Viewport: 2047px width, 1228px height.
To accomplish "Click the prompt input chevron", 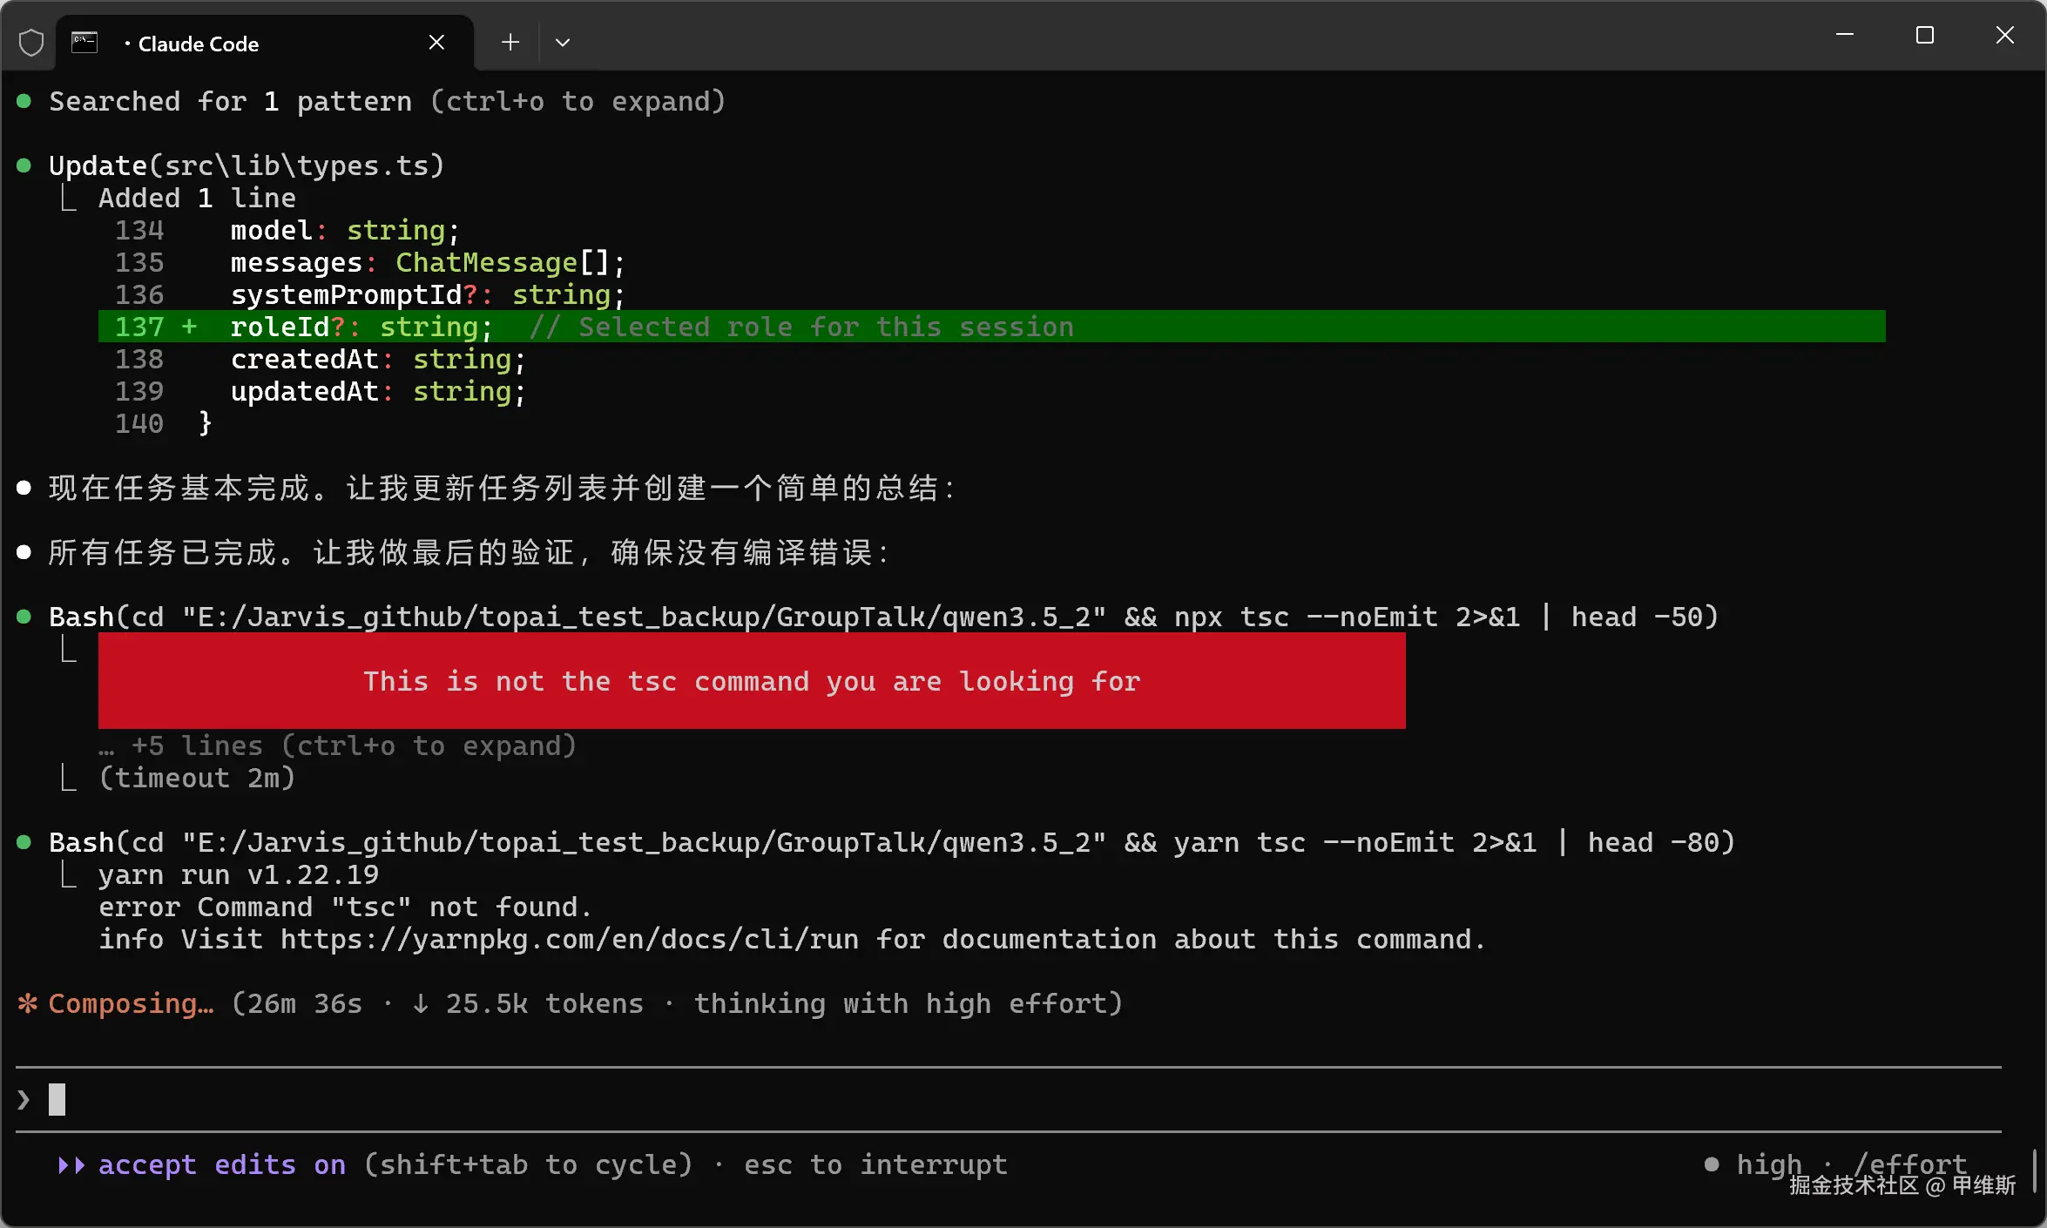I will (x=24, y=1100).
